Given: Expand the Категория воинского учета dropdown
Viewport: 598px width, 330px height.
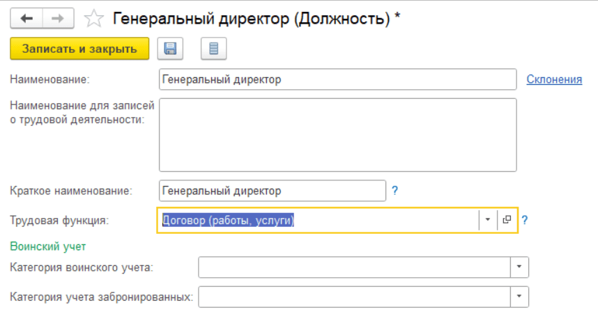Looking at the screenshot, I should click(519, 267).
